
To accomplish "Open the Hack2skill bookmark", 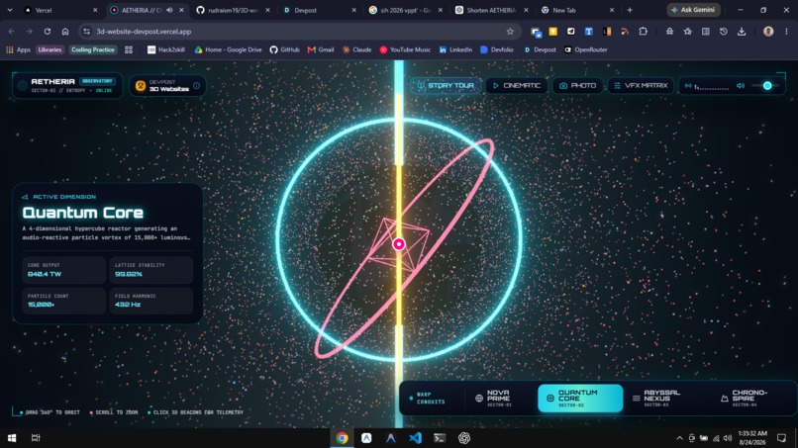I will (166, 49).
